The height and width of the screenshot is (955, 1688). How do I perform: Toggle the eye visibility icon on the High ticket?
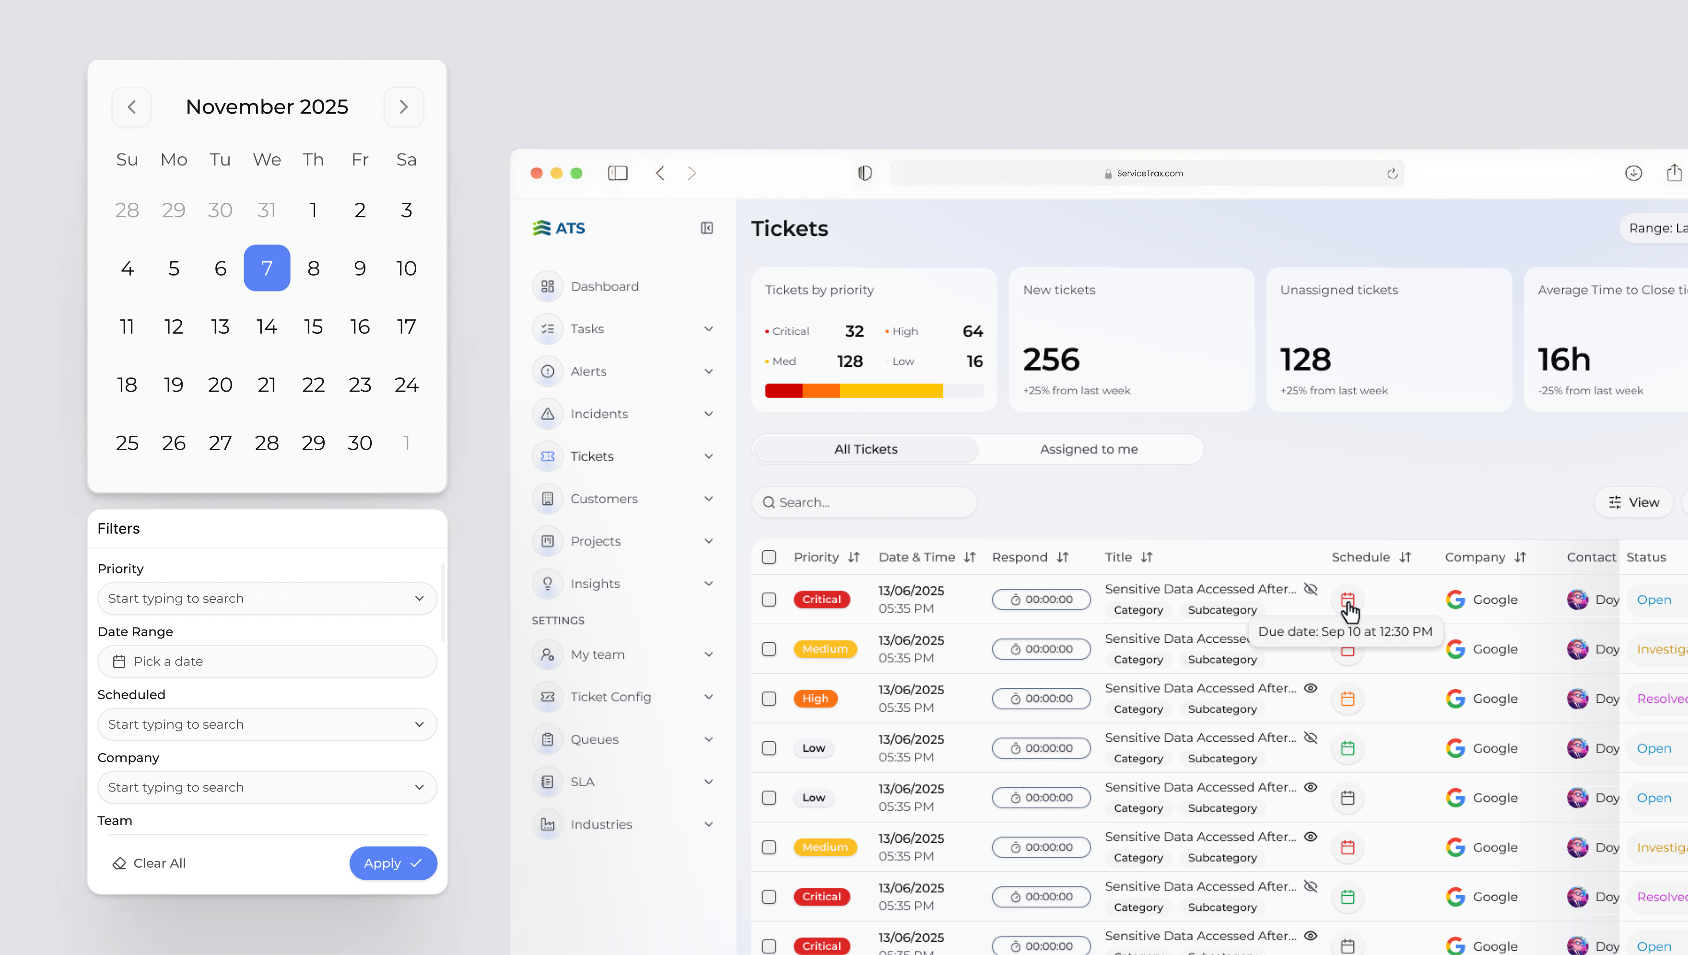pos(1310,688)
